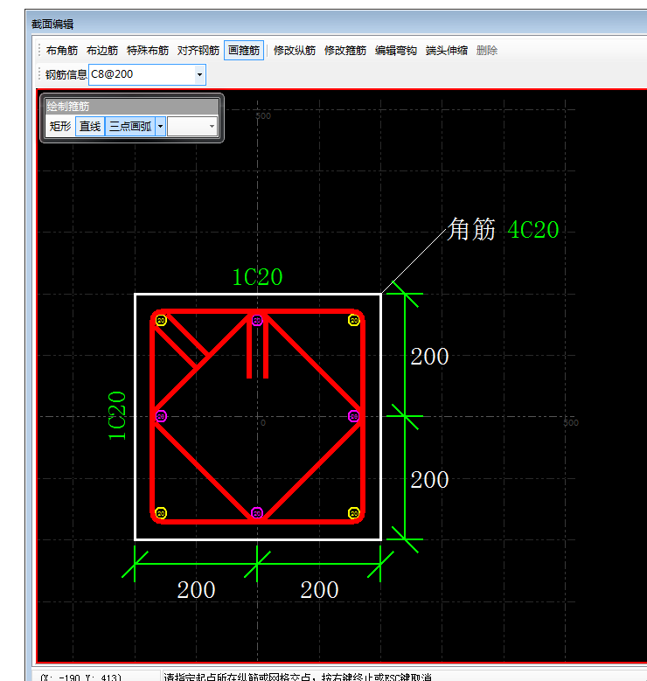The image size is (647, 681).
Task: Click the top-left yellow corner rebar
Action: pyautogui.click(x=161, y=321)
